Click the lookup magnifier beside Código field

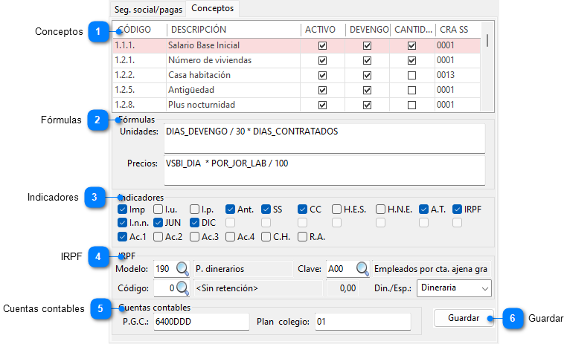(182, 287)
